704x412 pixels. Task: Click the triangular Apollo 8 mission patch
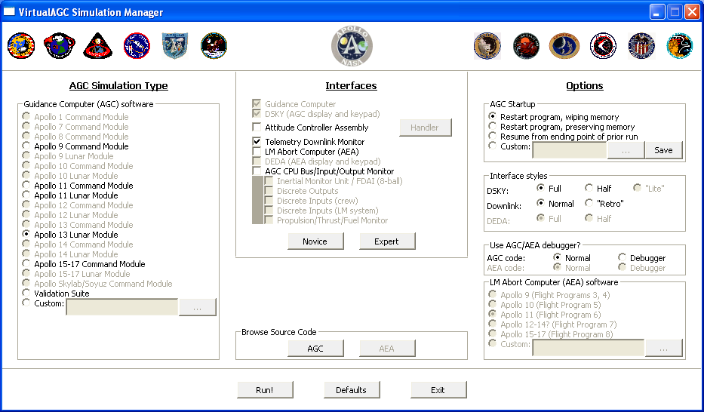coord(98,46)
